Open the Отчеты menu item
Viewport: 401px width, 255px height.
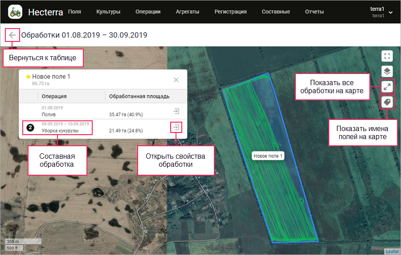coord(314,12)
